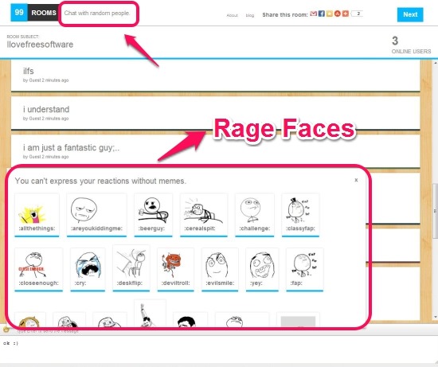Click the chat scrollbar thumb
The image size is (438, 367).
tap(435, 211)
